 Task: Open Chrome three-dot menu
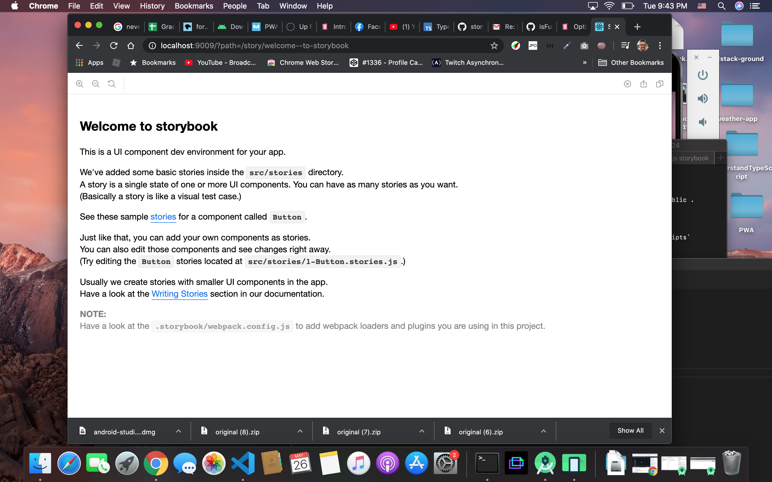[x=660, y=46]
